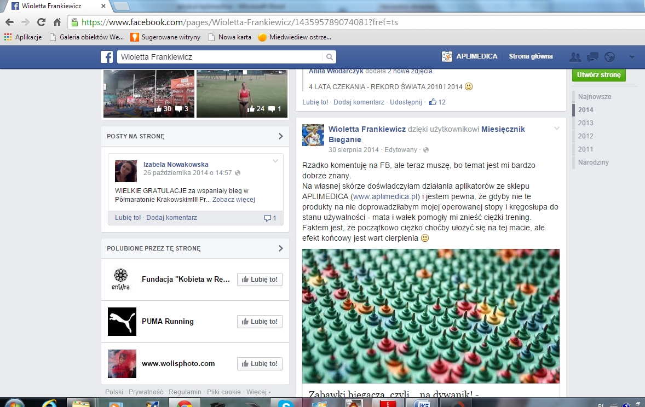The image size is (645, 407).
Task: Click the search magnifier icon
Action: point(329,57)
